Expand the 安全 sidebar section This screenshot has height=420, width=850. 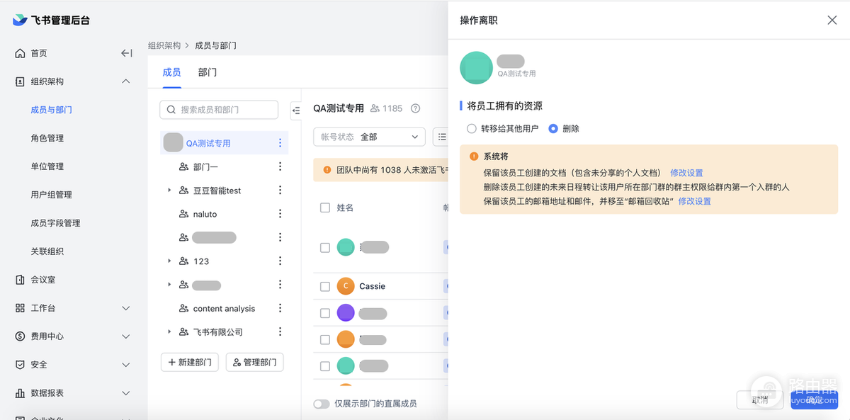126,365
